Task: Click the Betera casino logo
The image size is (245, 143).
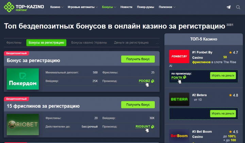Action: pos(179,99)
